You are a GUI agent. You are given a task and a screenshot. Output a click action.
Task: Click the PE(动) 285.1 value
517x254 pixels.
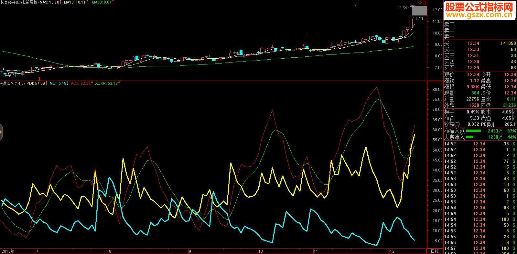click(510, 124)
